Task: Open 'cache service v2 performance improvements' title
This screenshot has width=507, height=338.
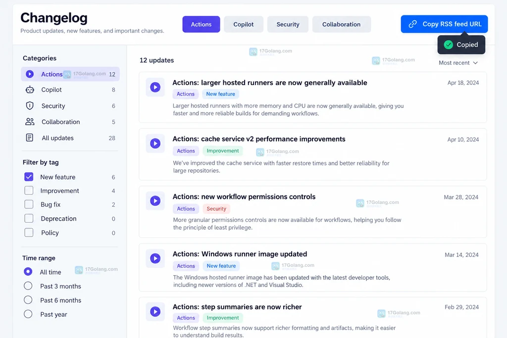Action: [258, 139]
